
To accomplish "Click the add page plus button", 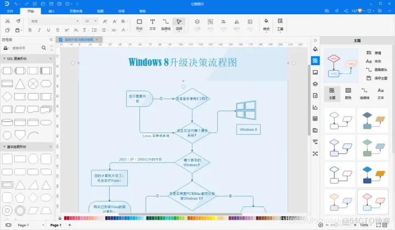I will click(x=70, y=225).
